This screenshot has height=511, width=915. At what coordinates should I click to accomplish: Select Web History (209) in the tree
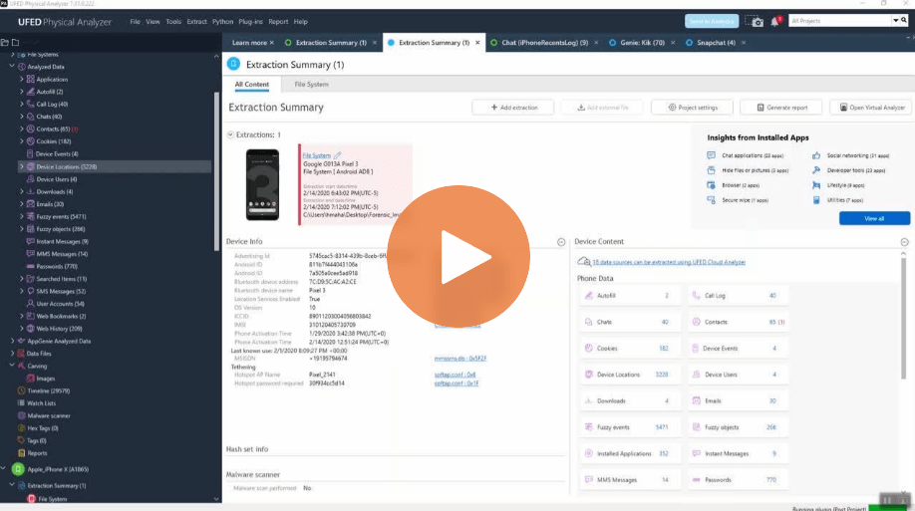tap(59, 329)
